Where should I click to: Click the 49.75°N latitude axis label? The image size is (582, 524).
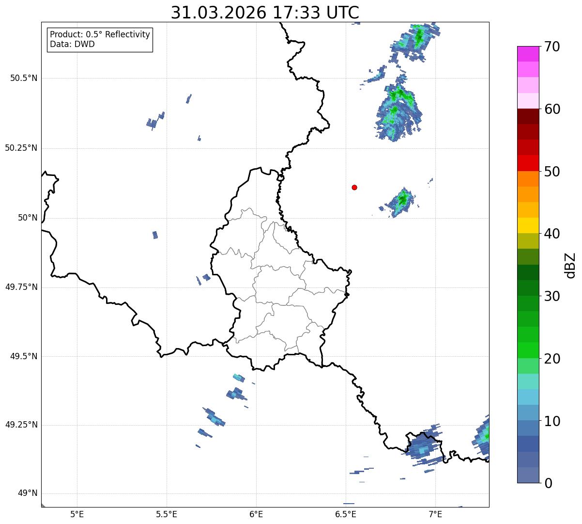21,287
